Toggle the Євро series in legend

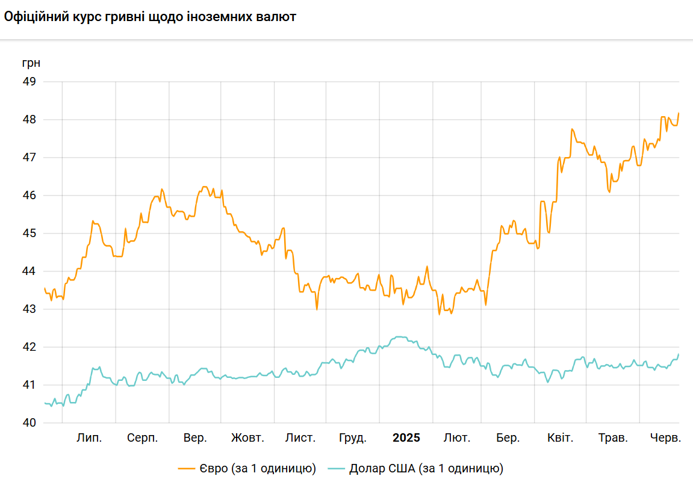[x=273, y=468]
